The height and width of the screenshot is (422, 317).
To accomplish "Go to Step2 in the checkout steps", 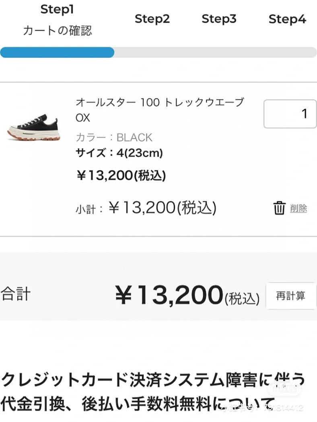I will [x=152, y=19].
